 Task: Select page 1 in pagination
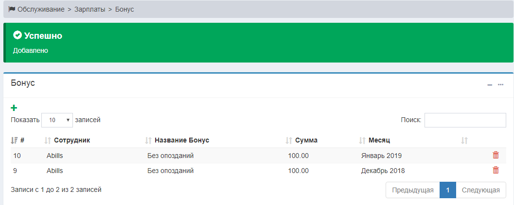point(447,190)
